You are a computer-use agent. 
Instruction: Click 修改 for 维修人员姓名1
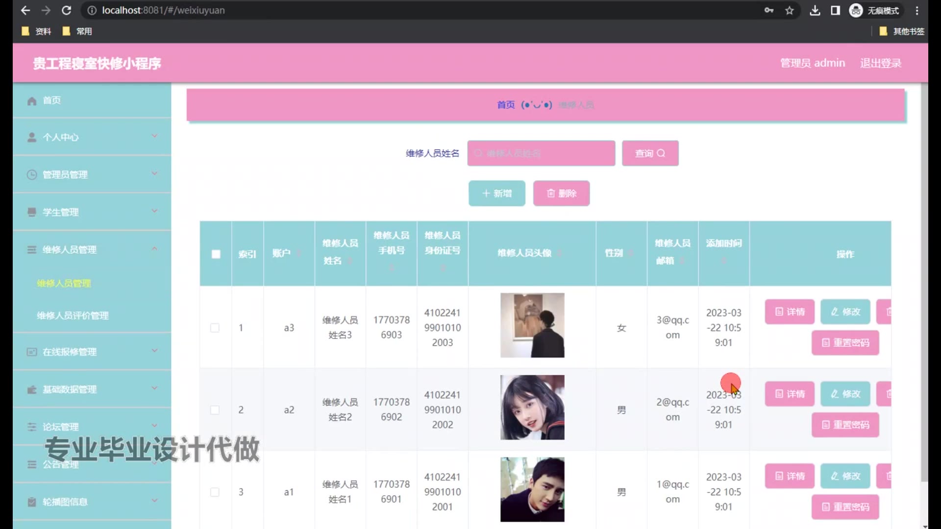click(x=845, y=476)
